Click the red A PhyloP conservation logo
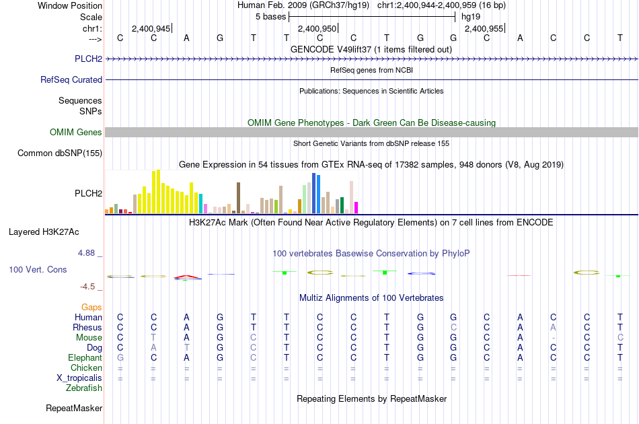Image resolution: width=639 pixels, height=424 pixels. (187, 277)
